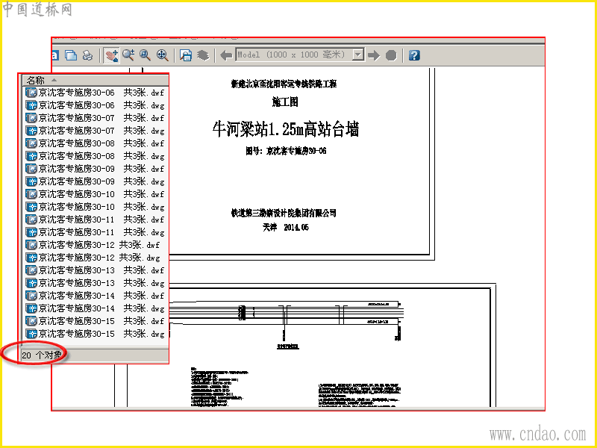The height and width of the screenshot is (448, 597).
Task: Click the Print icon in the toolbar
Action: pos(88,55)
